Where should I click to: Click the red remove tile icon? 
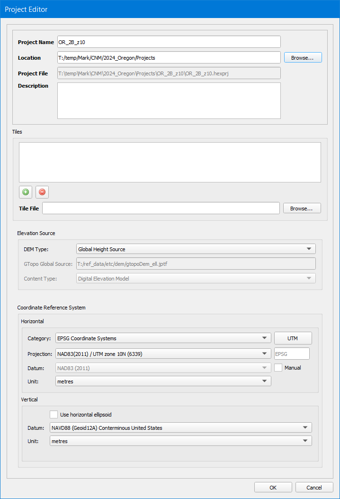[42, 192]
